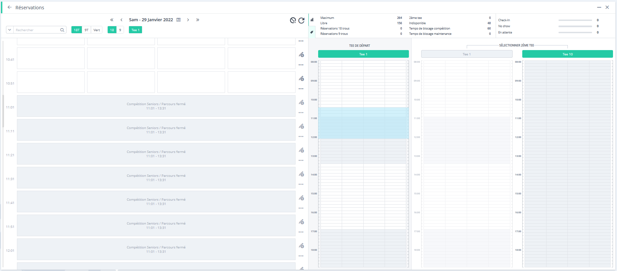Click the 2ème tee statistic label
Viewport: 617px width, 271px height.
click(x=415, y=18)
